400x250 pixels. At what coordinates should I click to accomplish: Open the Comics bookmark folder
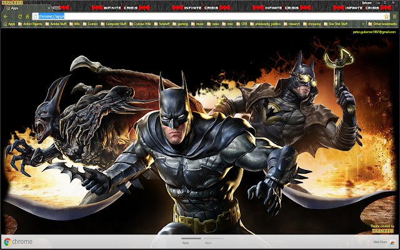[x=90, y=24]
